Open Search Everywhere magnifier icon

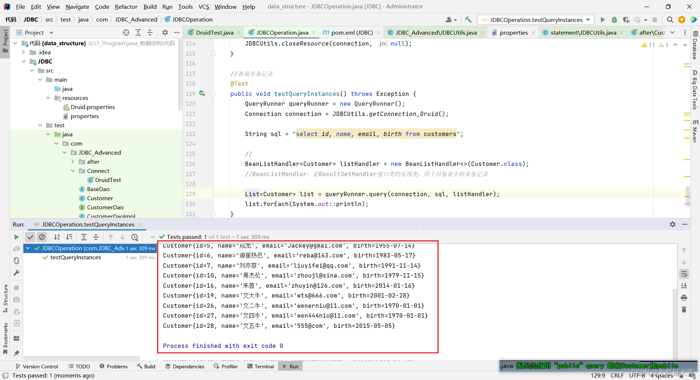click(x=670, y=20)
